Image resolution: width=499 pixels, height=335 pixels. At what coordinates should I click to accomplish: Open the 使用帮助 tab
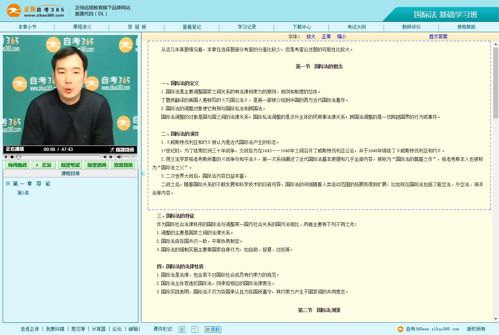(466, 27)
